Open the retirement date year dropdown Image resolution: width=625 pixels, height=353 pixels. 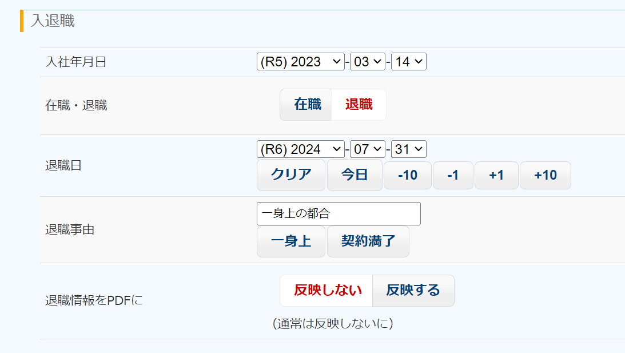pos(300,149)
